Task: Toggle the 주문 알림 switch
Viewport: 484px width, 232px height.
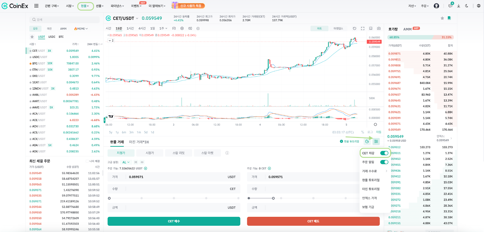Action: pyautogui.click(x=384, y=162)
